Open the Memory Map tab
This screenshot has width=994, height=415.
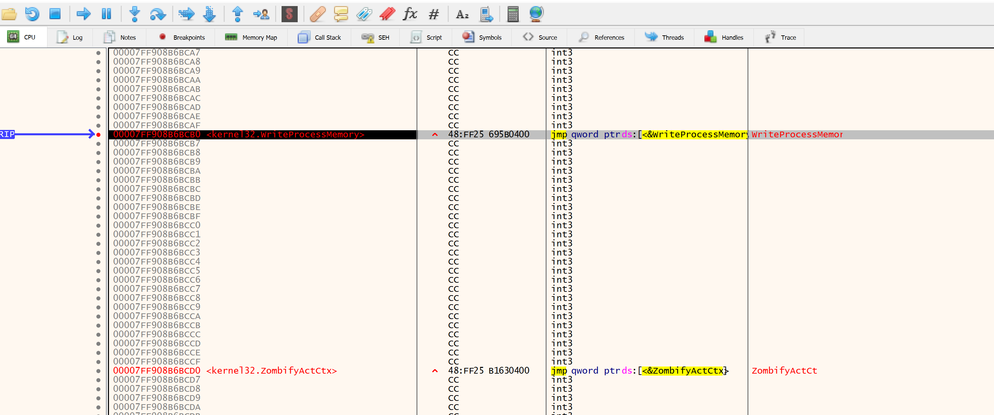251,37
